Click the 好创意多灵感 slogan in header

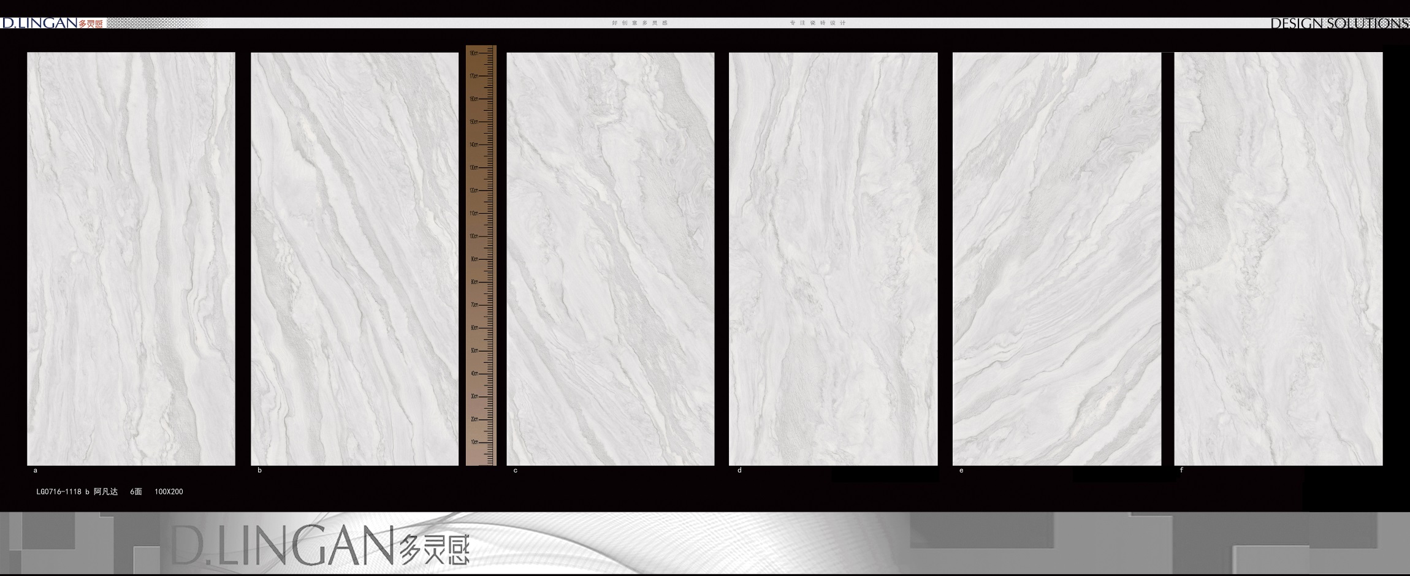click(639, 23)
